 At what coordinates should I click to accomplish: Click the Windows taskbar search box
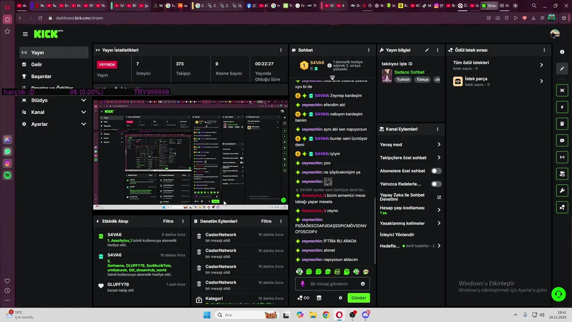coord(246,315)
